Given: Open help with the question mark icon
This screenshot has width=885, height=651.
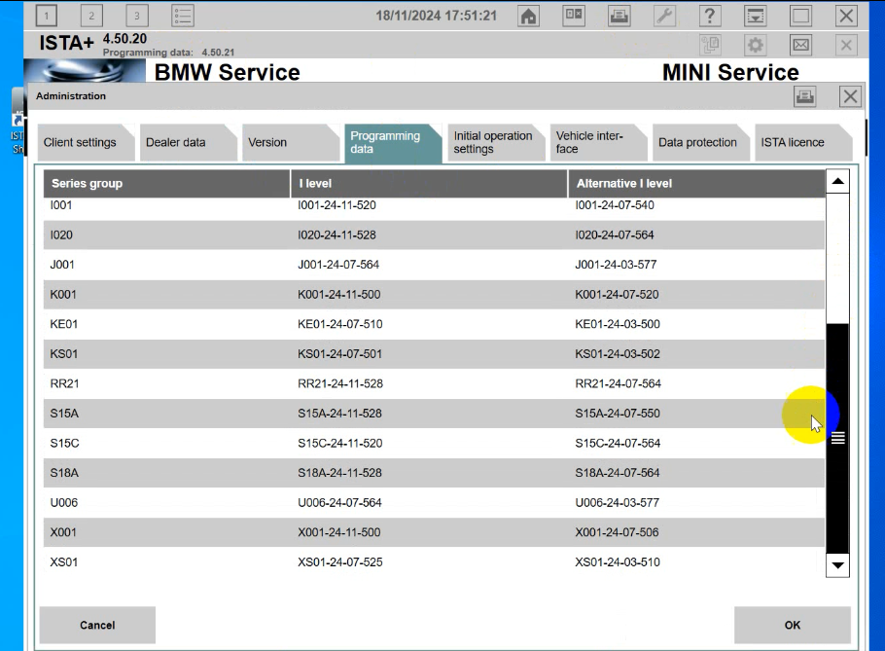Looking at the screenshot, I should click(710, 16).
